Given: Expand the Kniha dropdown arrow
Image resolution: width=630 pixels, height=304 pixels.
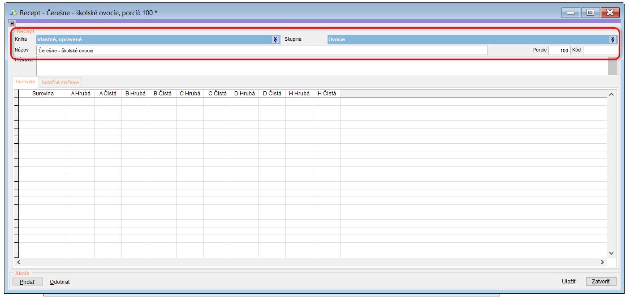Looking at the screenshot, I should tap(276, 39).
